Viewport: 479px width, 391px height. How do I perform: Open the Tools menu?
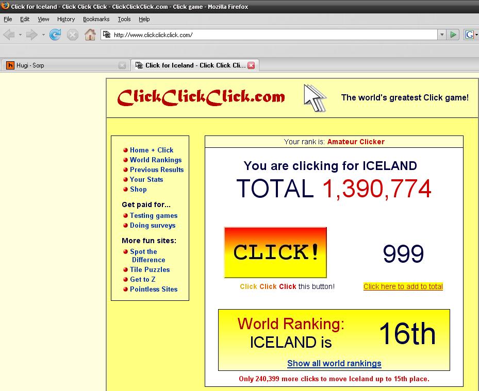point(124,19)
